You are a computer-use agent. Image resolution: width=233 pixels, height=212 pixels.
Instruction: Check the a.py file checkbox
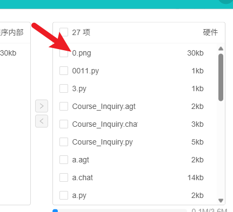click(64, 195)
